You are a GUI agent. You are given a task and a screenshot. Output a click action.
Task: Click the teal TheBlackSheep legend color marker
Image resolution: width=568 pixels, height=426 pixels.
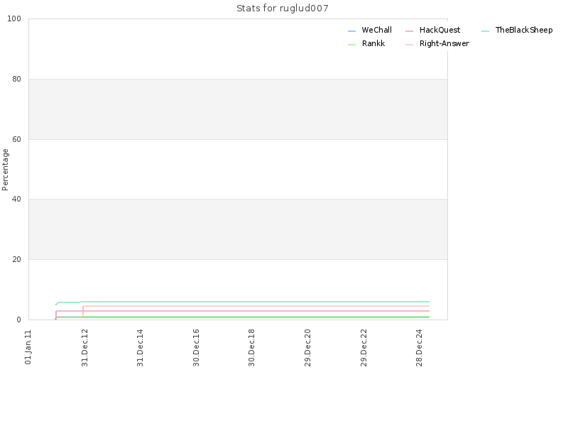(486, 31)
